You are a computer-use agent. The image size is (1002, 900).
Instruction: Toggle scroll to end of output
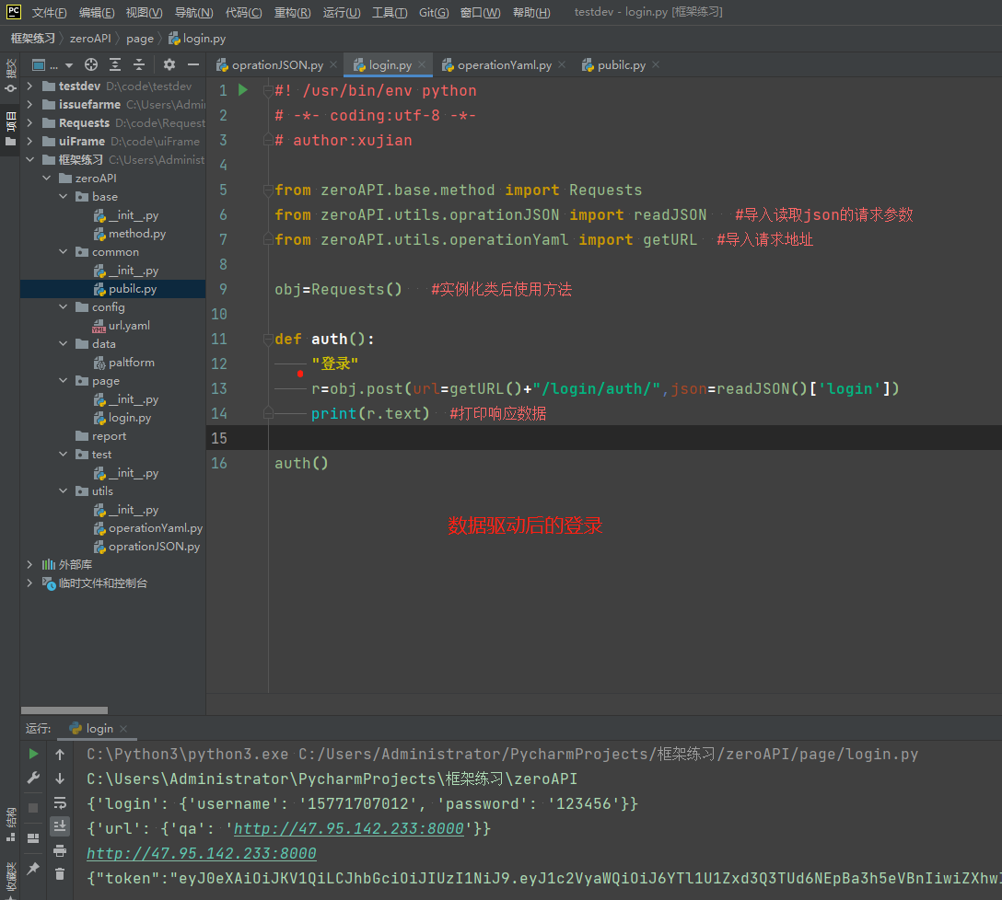[x=60, y=825]
